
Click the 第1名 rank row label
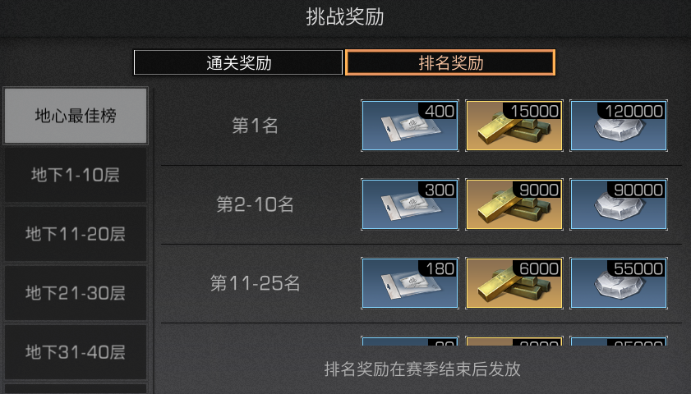(256, 126)
